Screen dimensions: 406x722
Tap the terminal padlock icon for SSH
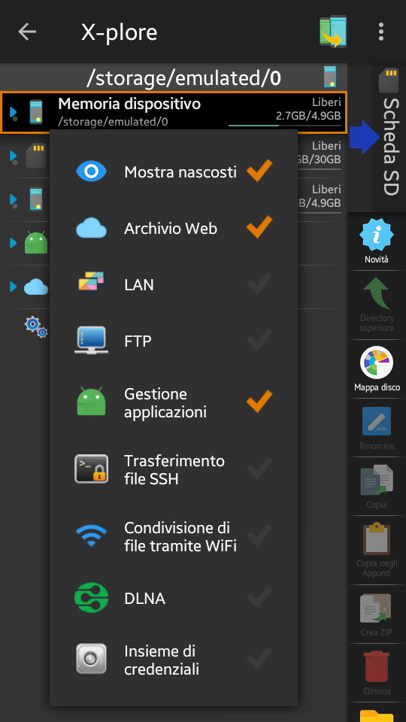coord(91,469)
